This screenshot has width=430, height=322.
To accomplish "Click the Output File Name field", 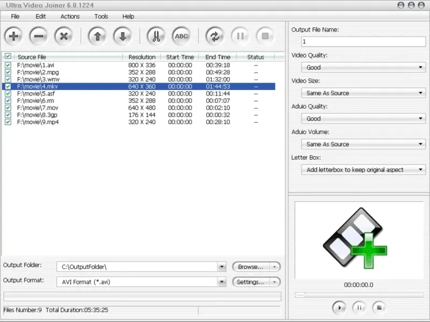I will click(363, 42).
